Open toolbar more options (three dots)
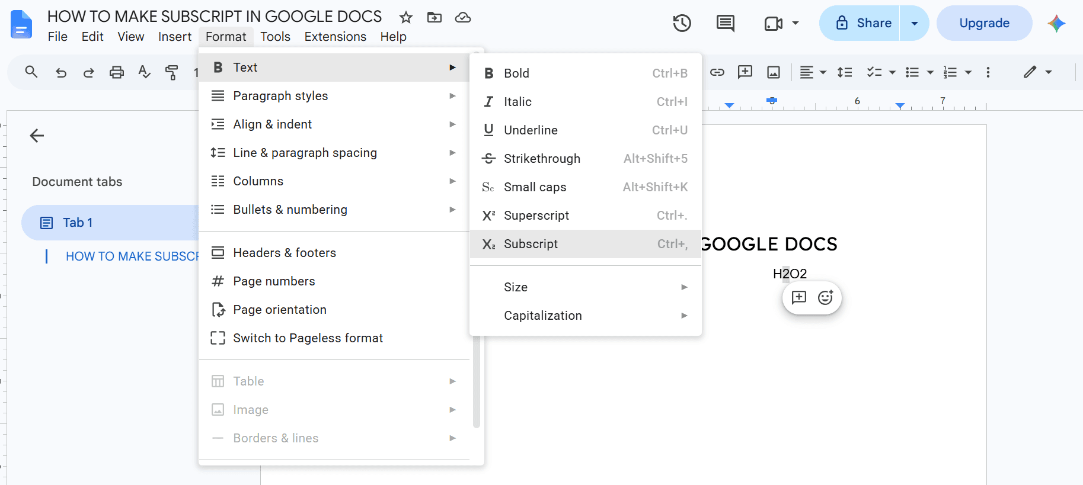The image size is (1083, 485). 988,72
